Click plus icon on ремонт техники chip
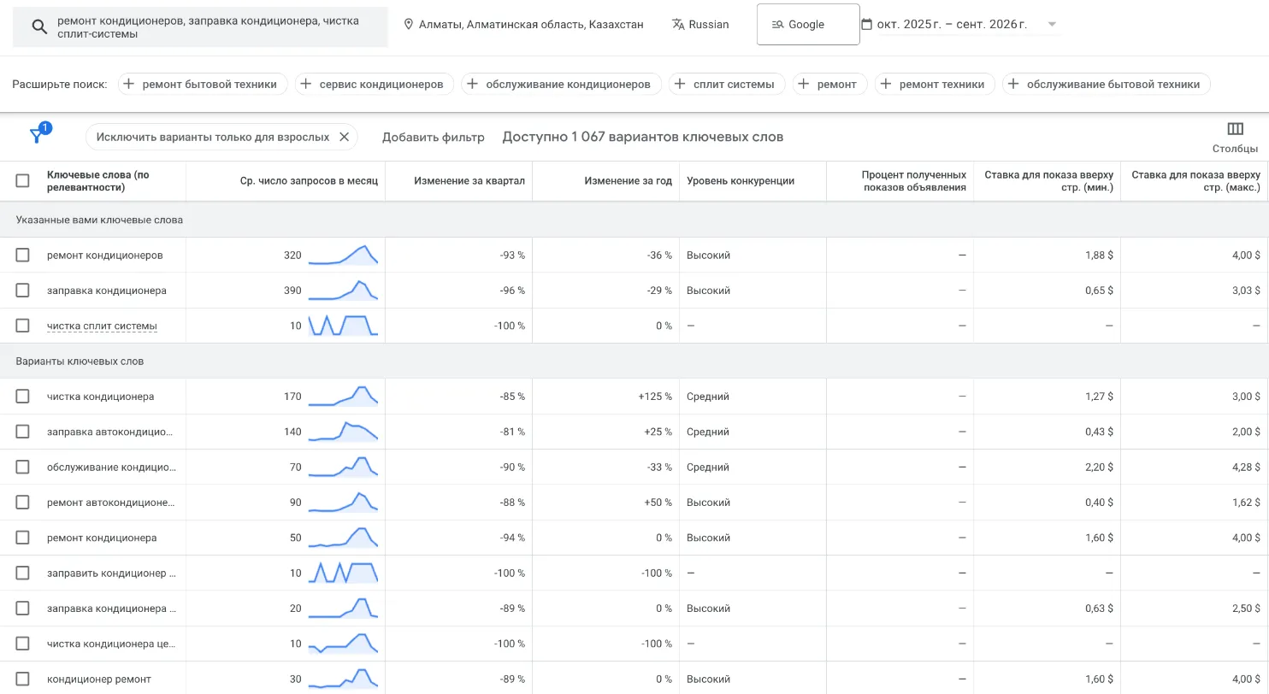The image size is (1269, 694). pyautogui.click(x=886, y=84)
